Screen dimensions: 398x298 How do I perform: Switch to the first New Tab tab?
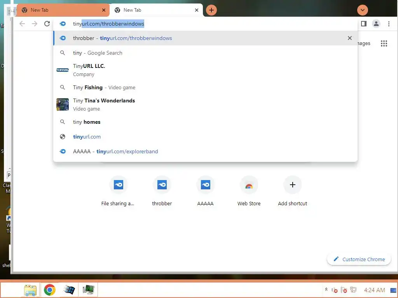pos(63,10)
